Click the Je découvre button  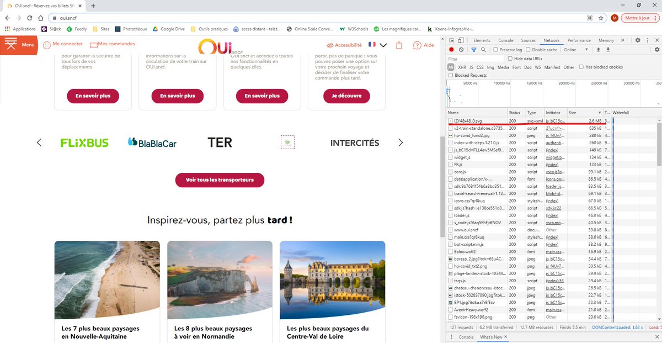pyautogui.click(x=346, y=96)
